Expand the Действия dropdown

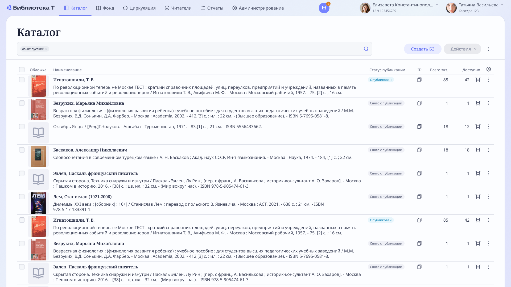point(462,49)
